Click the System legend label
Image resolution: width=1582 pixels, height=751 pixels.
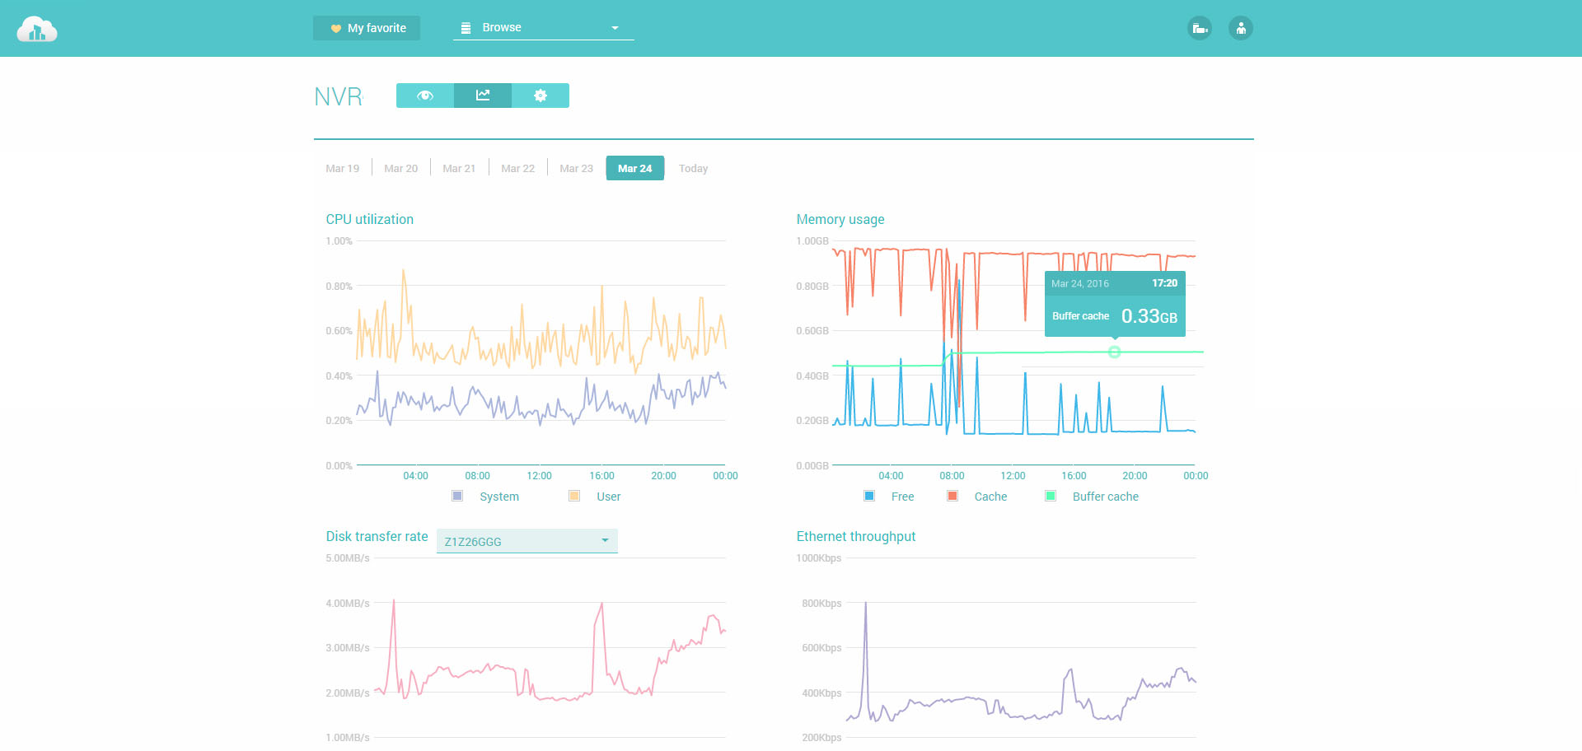coord(499,497)
